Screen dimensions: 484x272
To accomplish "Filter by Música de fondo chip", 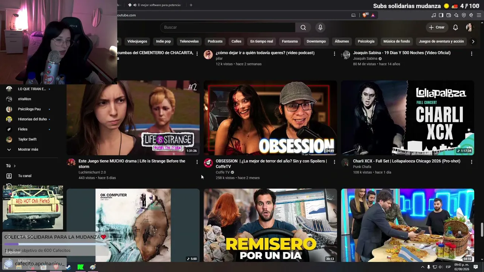I will (397, 42).
